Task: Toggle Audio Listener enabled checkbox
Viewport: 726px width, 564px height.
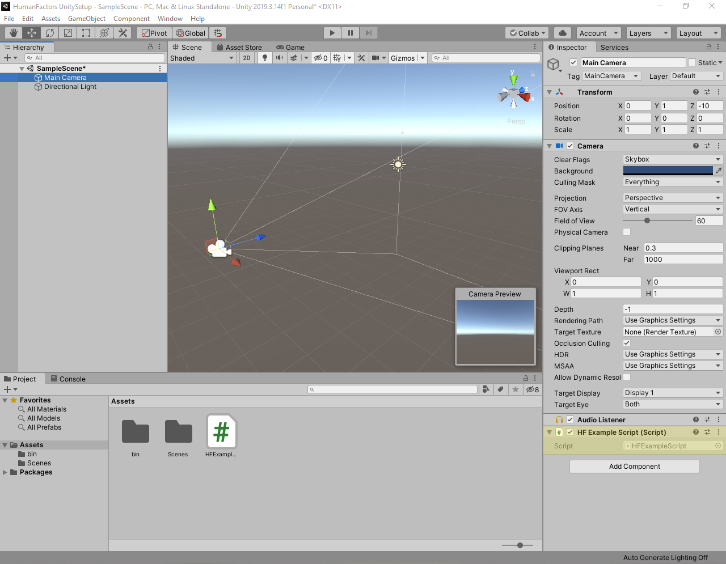Action: [x=570, y=419]
